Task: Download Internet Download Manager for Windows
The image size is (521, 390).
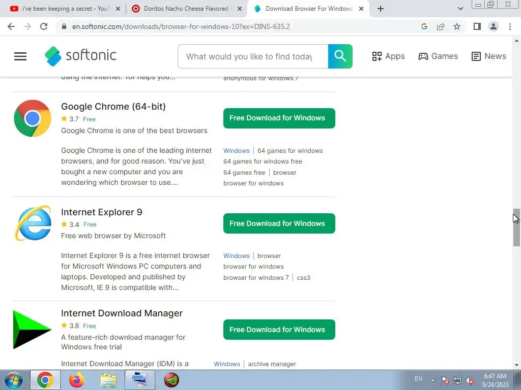Action: tap(279, 330)
